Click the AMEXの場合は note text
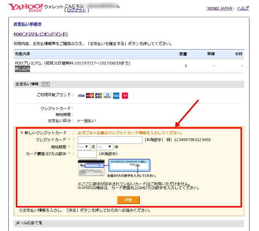The image size is (259, 231). (x=138, y=188)
